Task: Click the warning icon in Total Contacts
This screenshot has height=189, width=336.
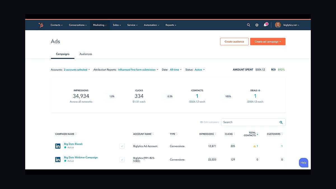Action: tap(255, 146)
